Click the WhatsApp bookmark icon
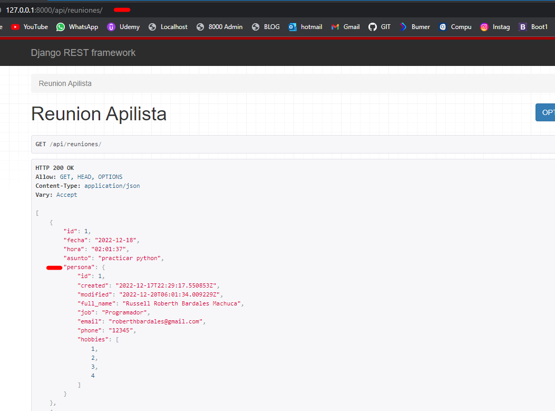This screenshot has width=555, height=411. coord(61,27)
